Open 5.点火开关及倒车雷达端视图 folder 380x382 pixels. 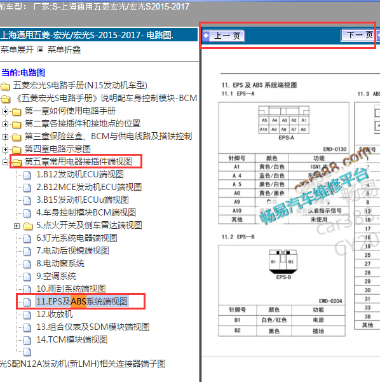pyautogui.click(x=89, y=225)
